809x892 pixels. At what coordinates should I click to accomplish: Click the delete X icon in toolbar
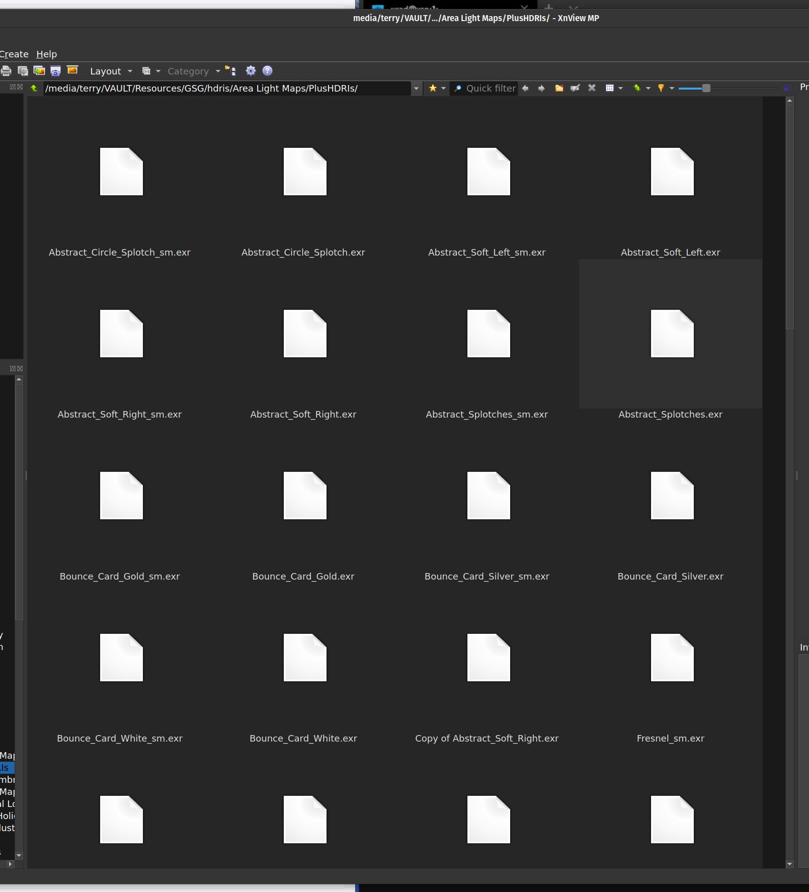pyautogui.click(x=592, y=88)
